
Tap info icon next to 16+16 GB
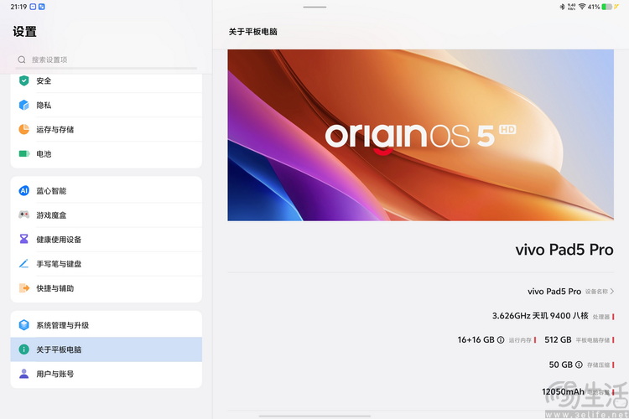coord(501,340)
